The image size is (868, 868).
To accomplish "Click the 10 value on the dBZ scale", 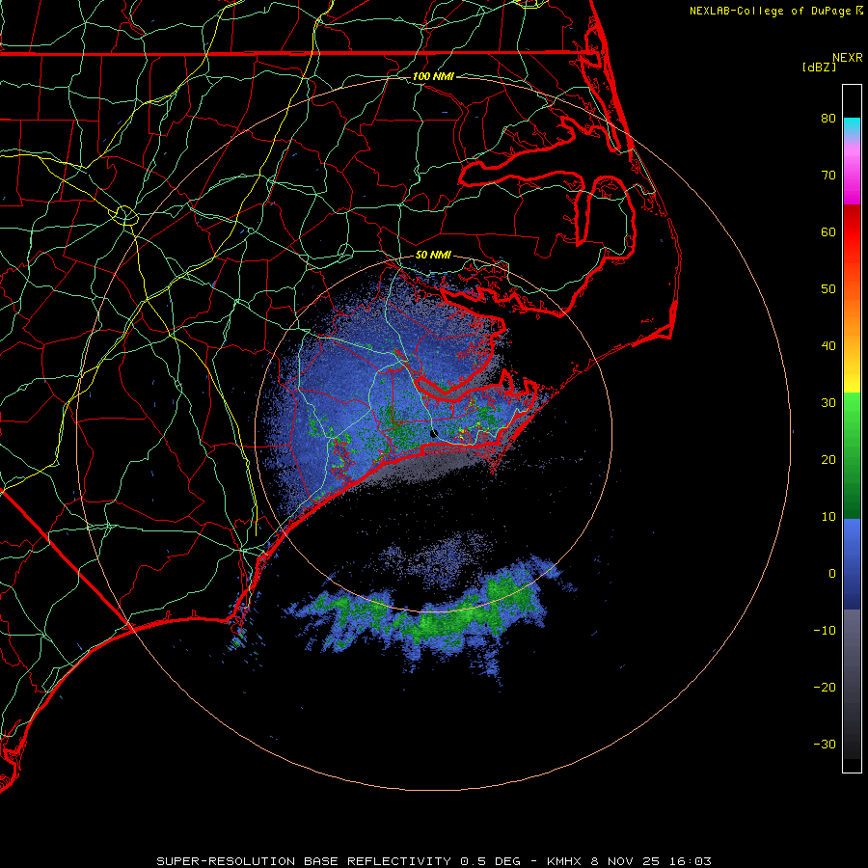I will click(828, 517).
